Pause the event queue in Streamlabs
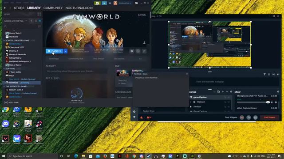 tap(269, 74)
